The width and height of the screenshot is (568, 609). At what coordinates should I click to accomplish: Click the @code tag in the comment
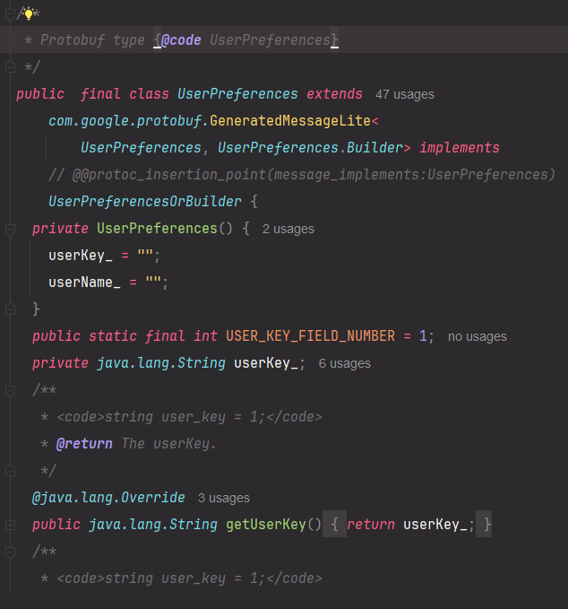pos(181,40)
